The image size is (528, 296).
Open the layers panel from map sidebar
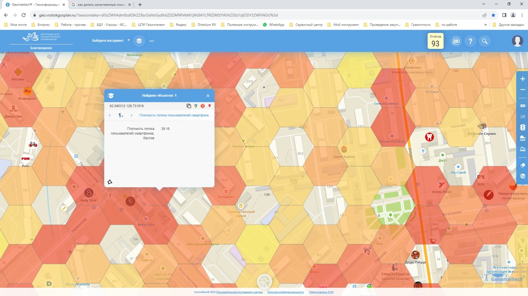pos(522,176)
